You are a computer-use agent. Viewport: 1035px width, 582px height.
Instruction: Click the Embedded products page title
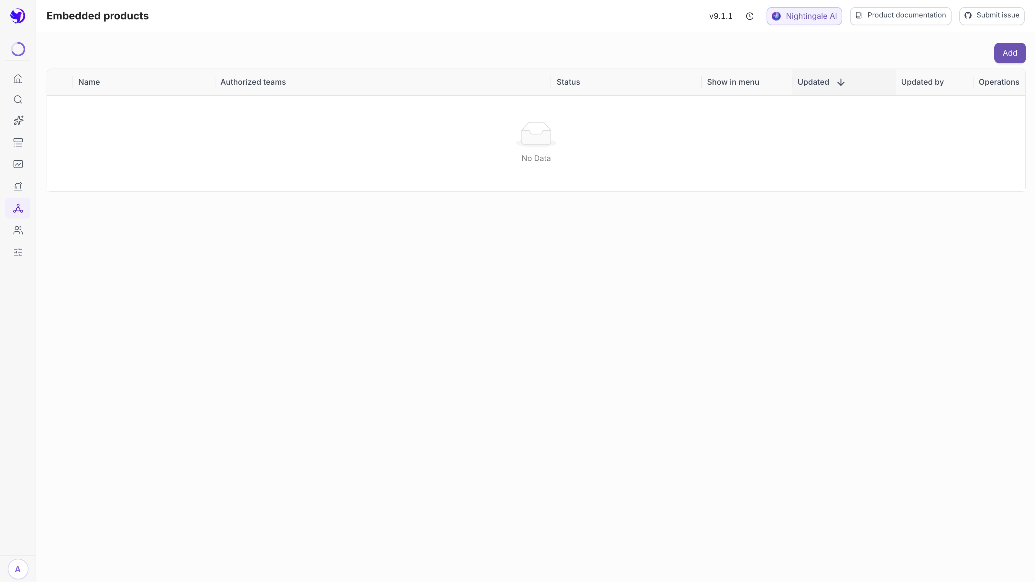tap(98, 16)
